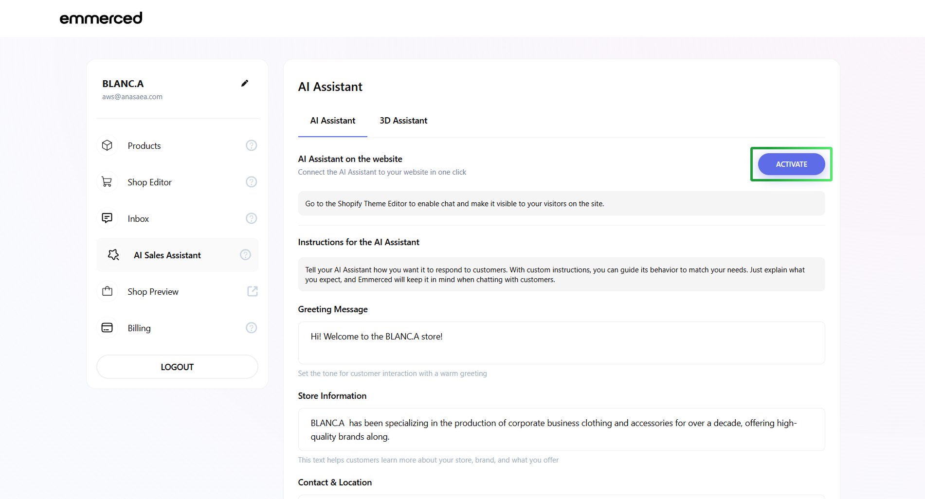Click help question mark next to Inbox
Image resolution: width=925 pixels, height=499 pixels.
[251, 218]
